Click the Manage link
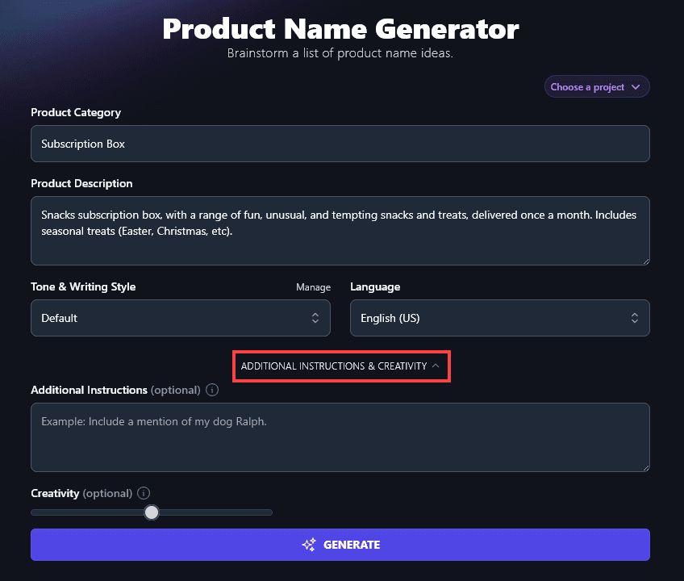Image resolution: width=684 pixels, height=581 pixels. (x=313, y=286)
